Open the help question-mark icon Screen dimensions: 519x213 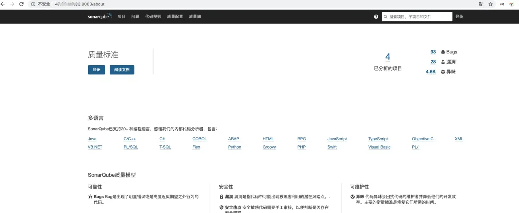click(376, 16)
